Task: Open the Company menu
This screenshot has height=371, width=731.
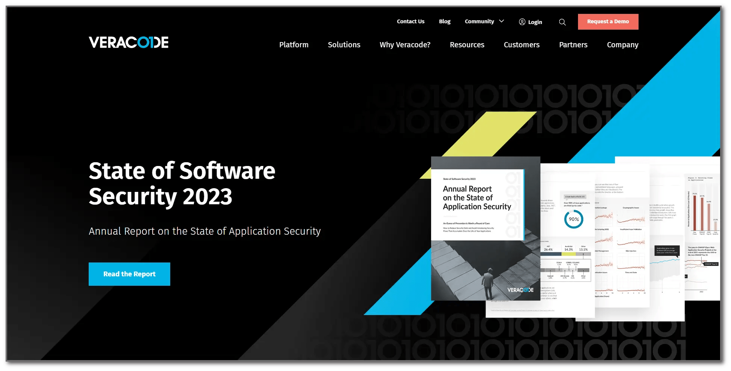Action: tap(622, 45)
